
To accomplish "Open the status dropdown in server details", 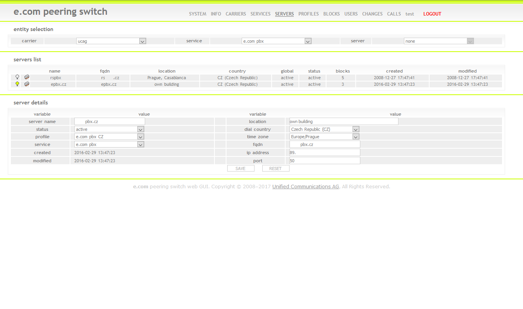I will click(109, 129).
